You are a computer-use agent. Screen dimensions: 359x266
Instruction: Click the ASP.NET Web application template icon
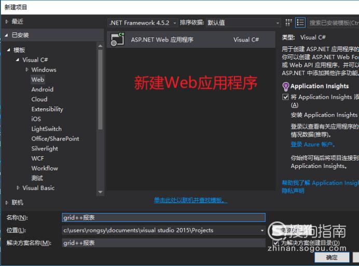coord(117,39)
